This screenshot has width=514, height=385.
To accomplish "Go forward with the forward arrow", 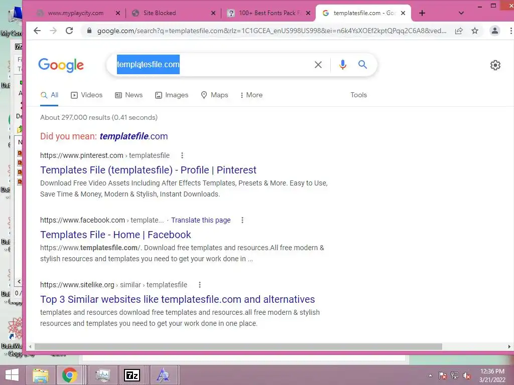I will tap(53, 31).
